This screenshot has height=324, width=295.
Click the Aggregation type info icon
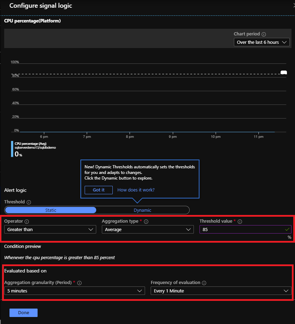click(x=146, y=221)
